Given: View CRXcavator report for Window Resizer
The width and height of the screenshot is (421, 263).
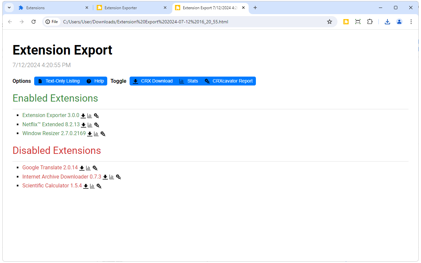Looking at the screenshot, I should click(102, 133).
